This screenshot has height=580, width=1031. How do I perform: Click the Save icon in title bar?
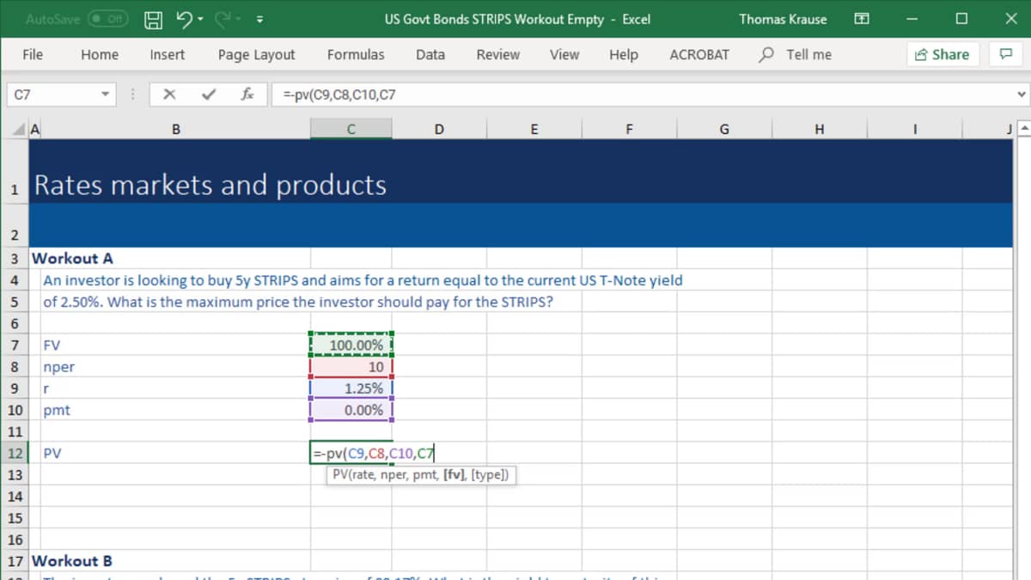pyautogui.click(x=153, y=19)
